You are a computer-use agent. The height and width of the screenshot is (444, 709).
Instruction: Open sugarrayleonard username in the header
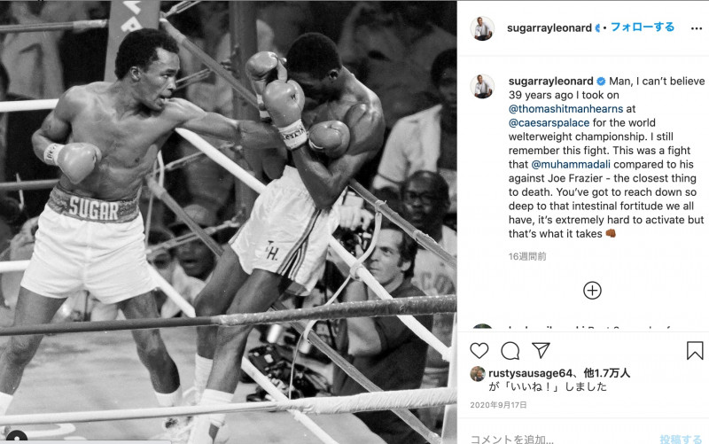pos(549,28)
